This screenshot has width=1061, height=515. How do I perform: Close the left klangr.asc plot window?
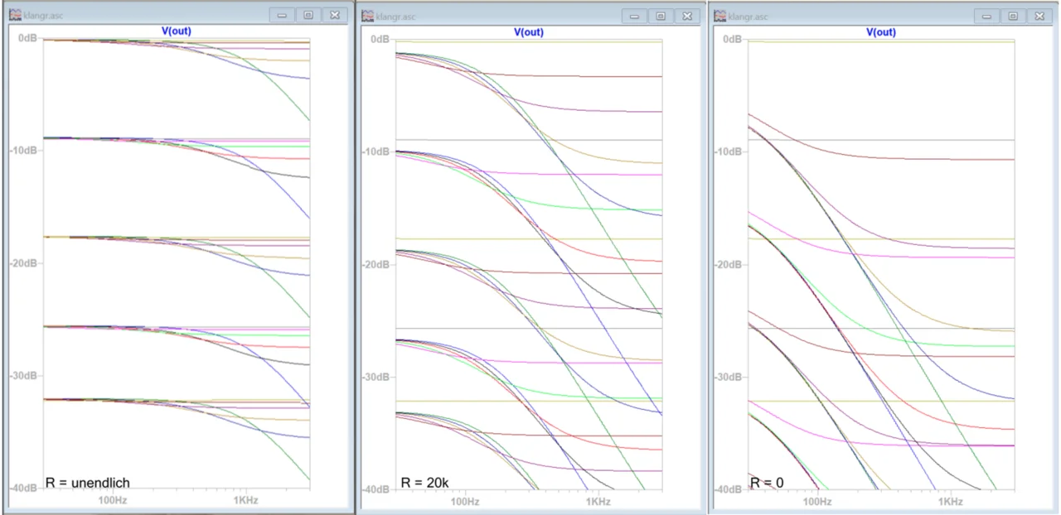pyautogui.click(x=334, y=15)
